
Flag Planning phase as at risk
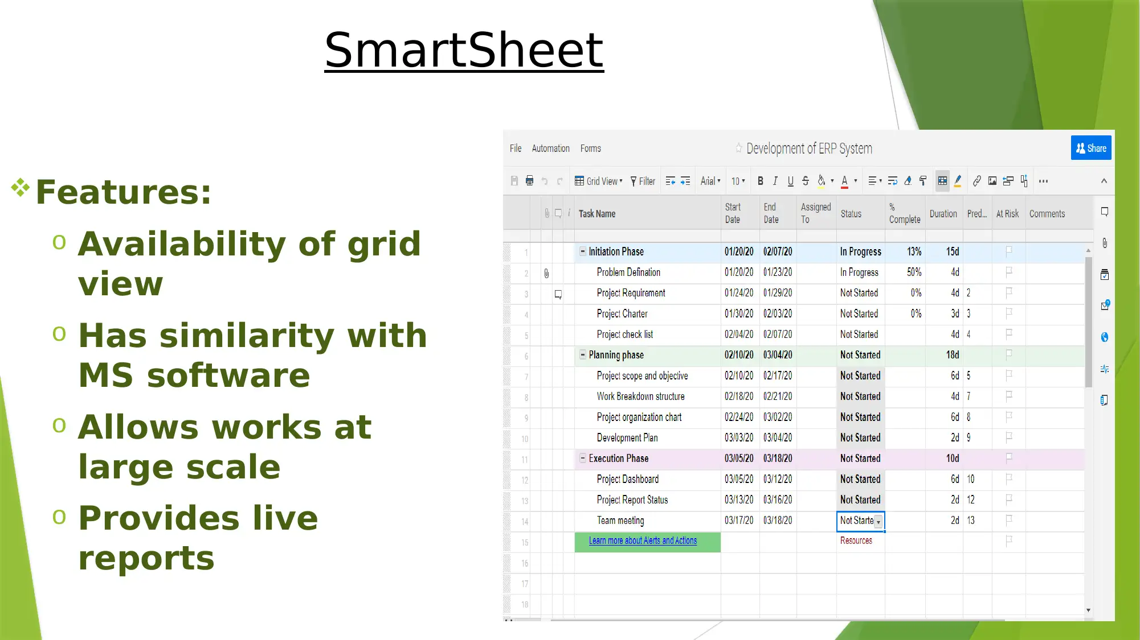click(1008, 354)
